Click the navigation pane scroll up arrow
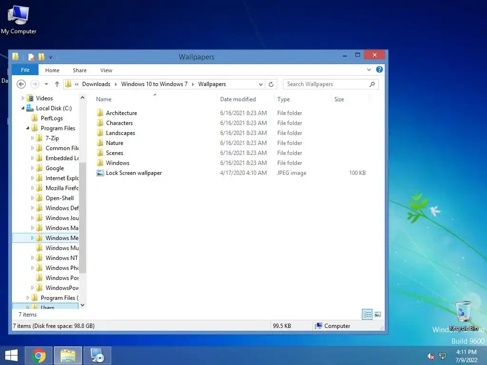This screenshot has height=365, width=487. (x=82, y=97)
